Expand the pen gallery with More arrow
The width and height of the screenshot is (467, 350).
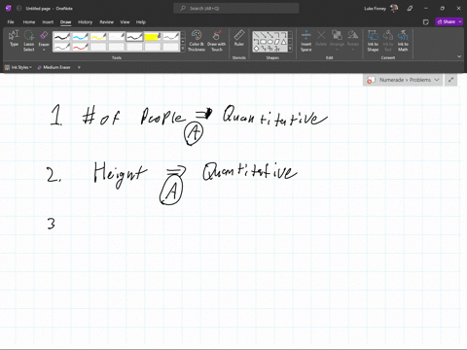[x=183, y=49]
